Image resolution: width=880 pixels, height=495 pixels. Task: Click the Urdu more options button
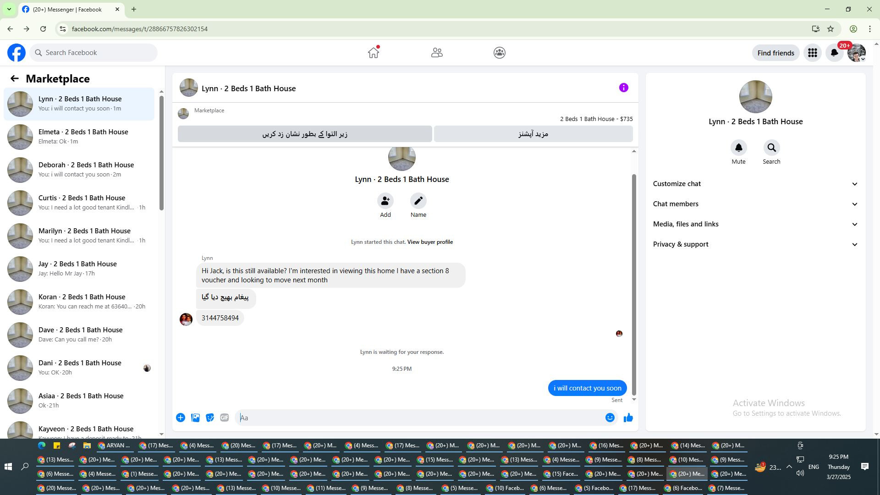tap(533, 134)
